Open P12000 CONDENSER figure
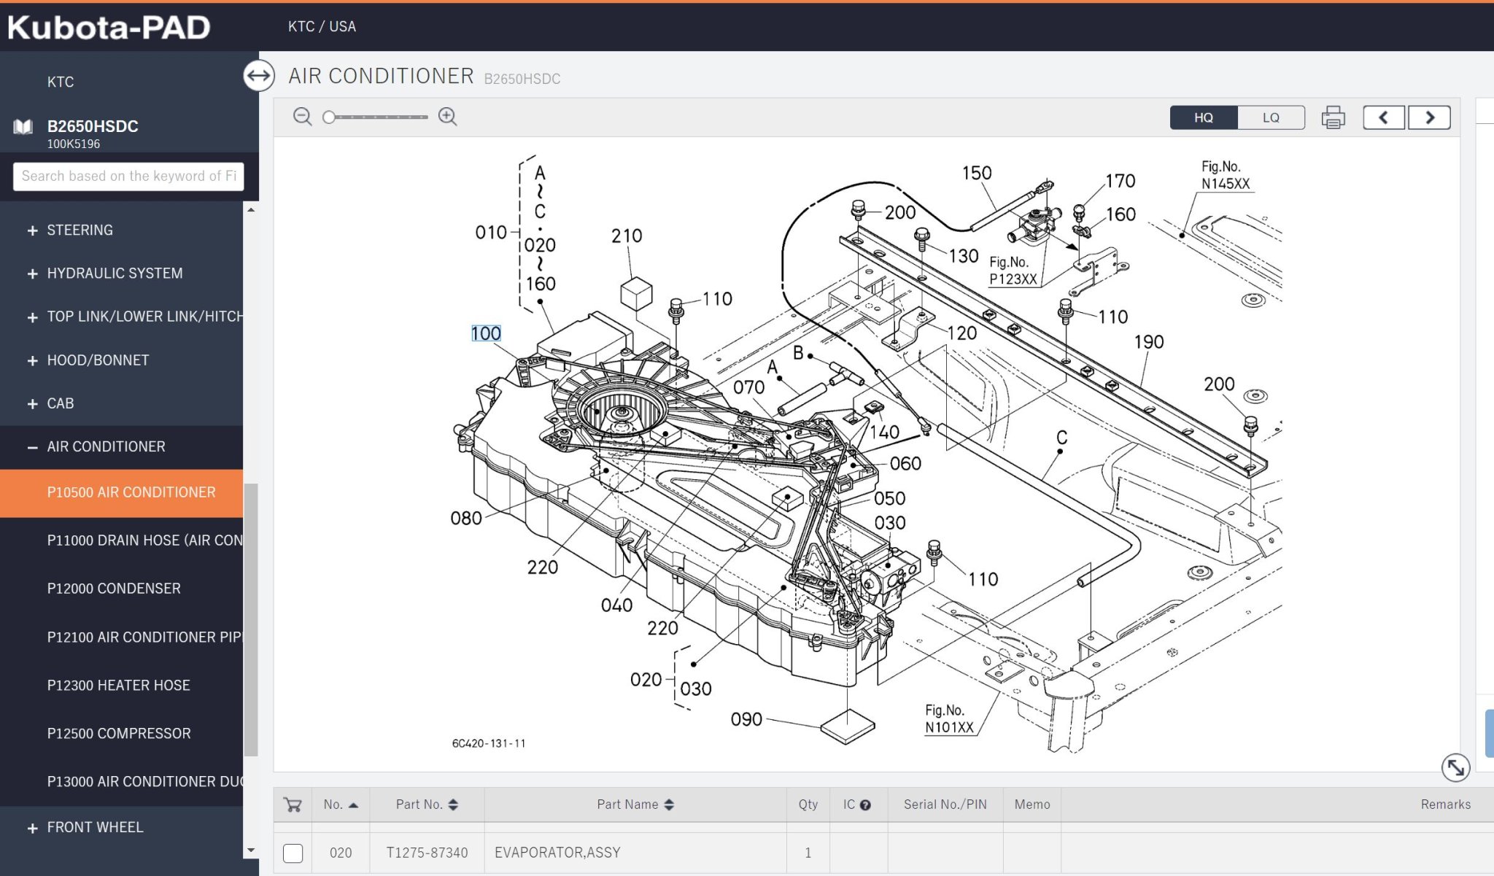The image size is (1494, 876). tap(114, 589)
